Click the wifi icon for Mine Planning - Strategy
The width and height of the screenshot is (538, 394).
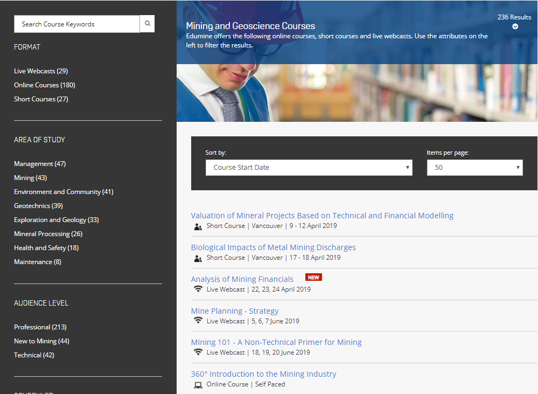coord(198,320)
